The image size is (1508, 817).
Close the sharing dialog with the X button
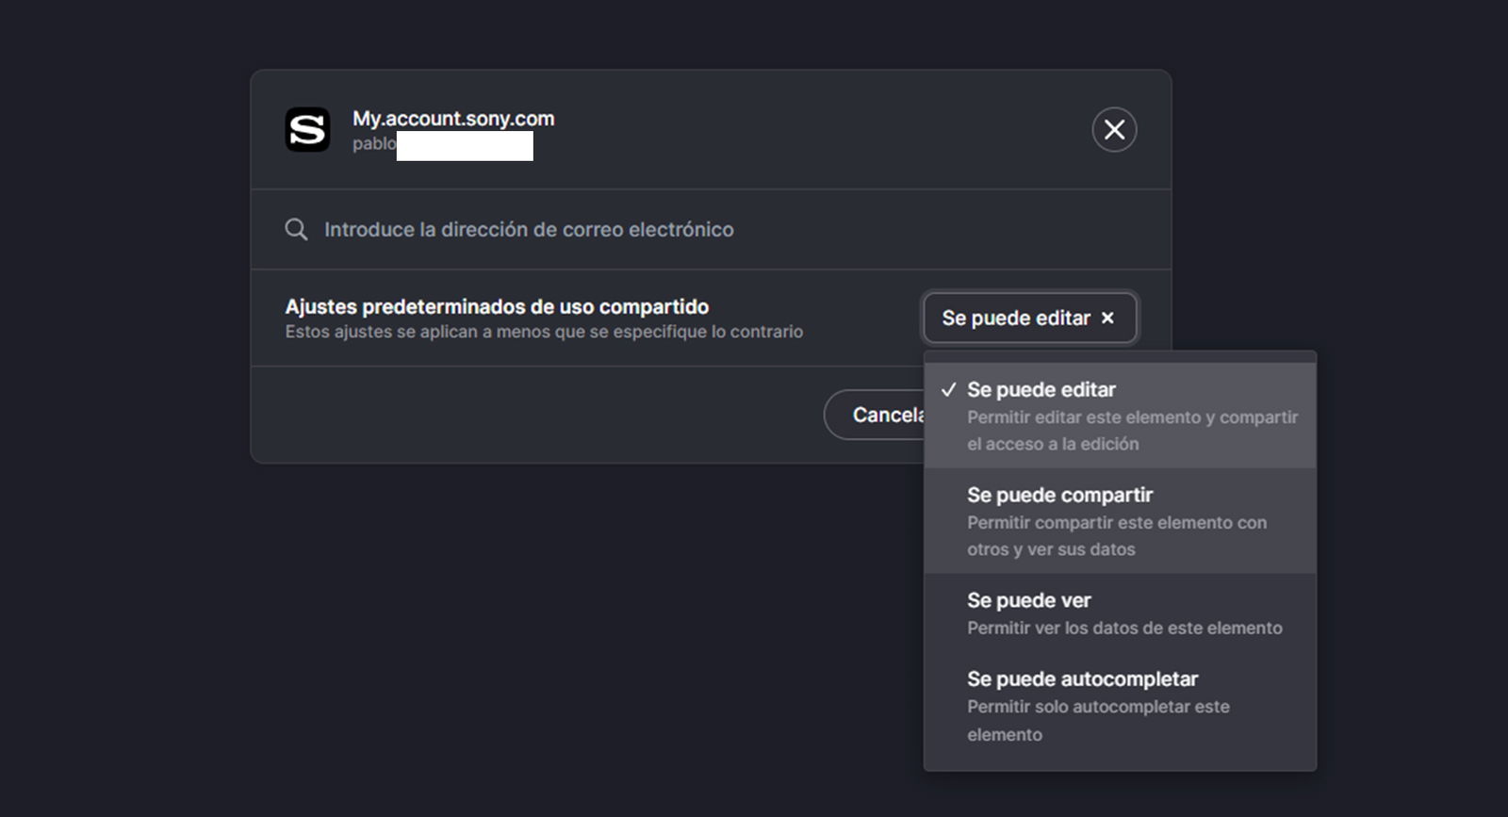click(x=1114, y=130)
